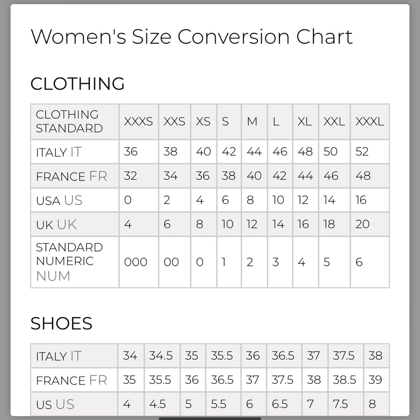This screenshot has width=420, height=420.
Task: Select France shoe size 38.5 cell
Action: 346,380
